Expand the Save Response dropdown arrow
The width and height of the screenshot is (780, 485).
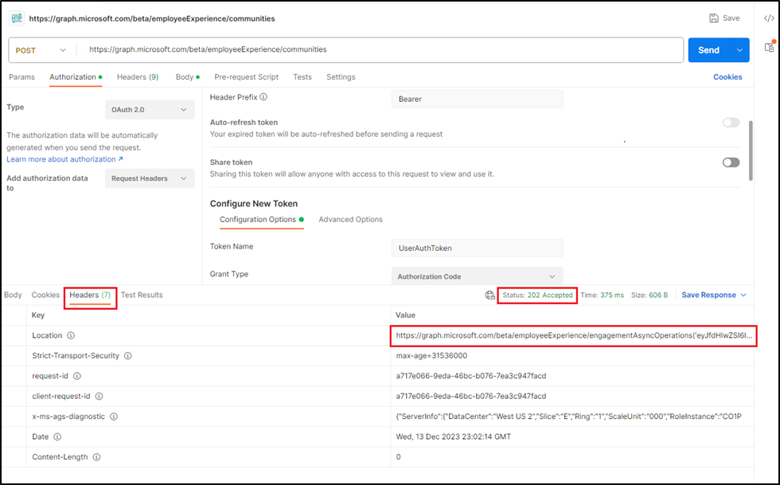click(x=743, y=295)
